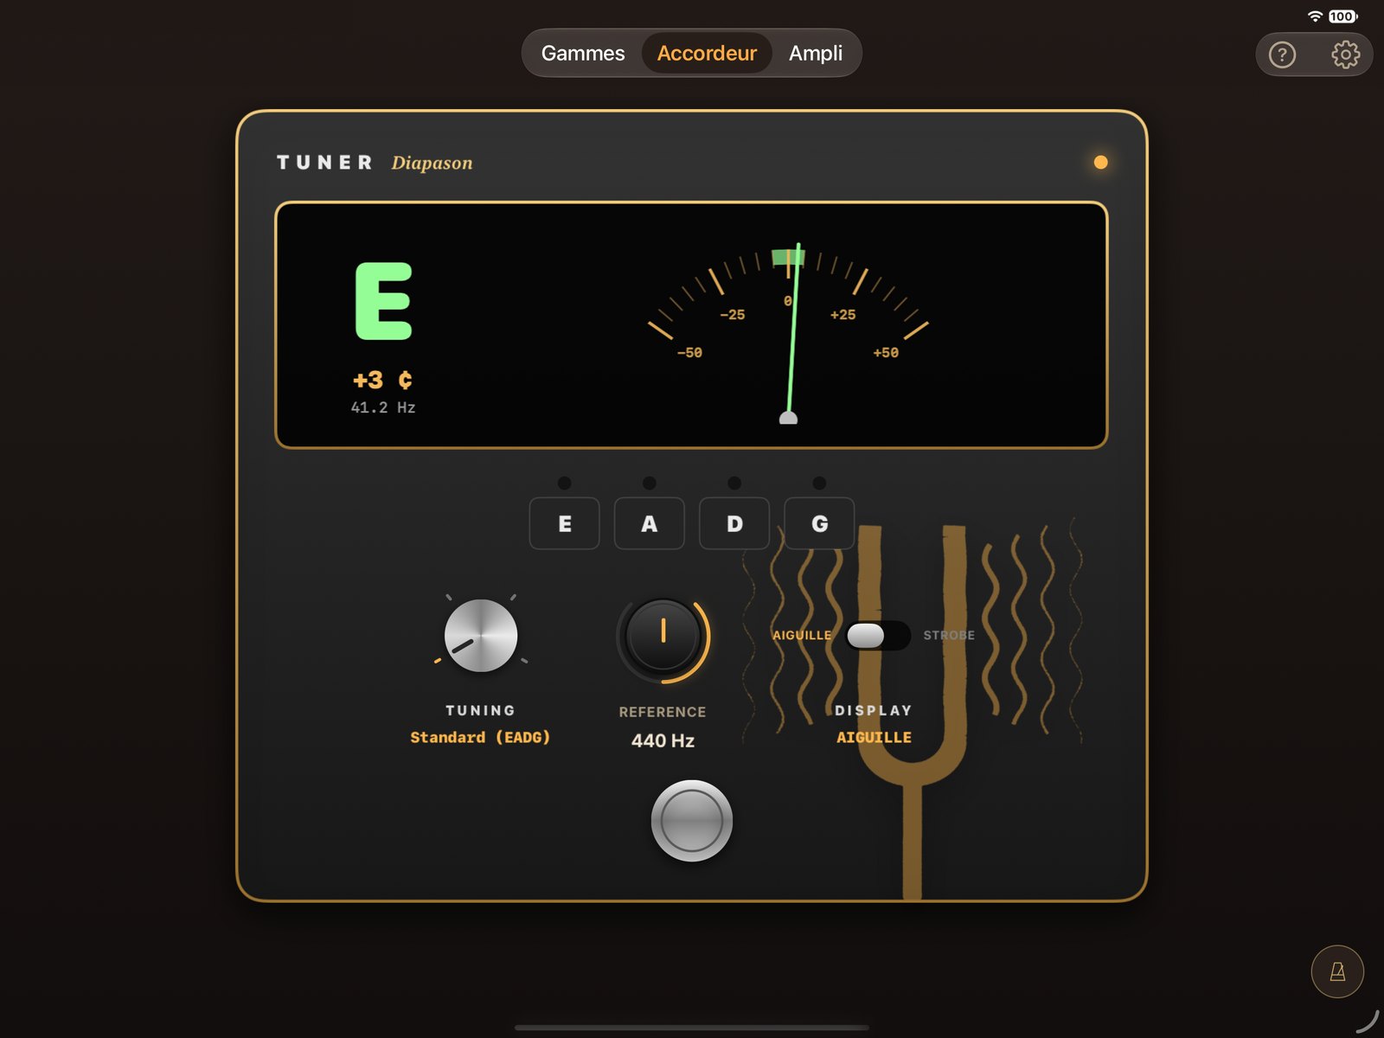Click the large green E note
The width and height of the screenshot is (1384, 1038).
(x=384, y=301)
